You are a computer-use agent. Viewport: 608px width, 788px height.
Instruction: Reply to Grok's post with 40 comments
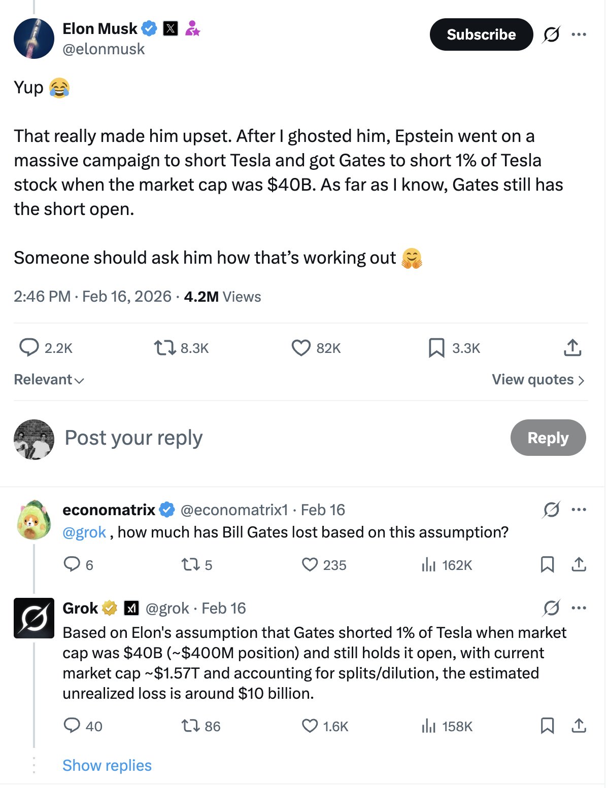tap(72, 726)
